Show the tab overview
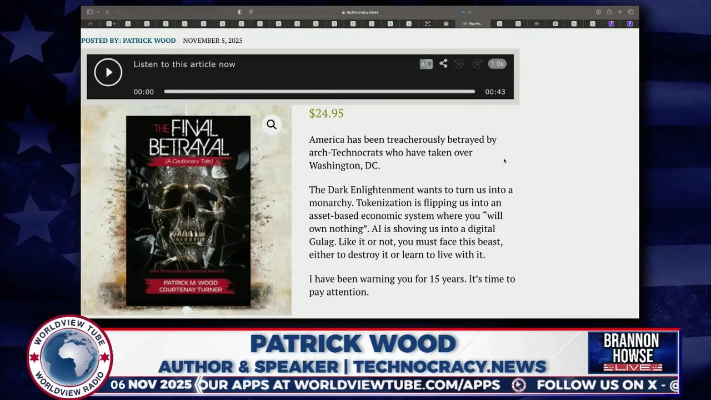 click(x=631, y=12)
